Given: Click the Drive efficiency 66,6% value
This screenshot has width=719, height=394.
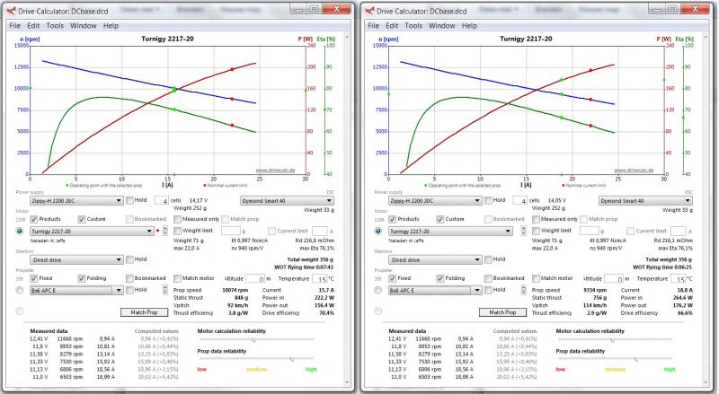Looking at the screenshot, I should [685, 313].
